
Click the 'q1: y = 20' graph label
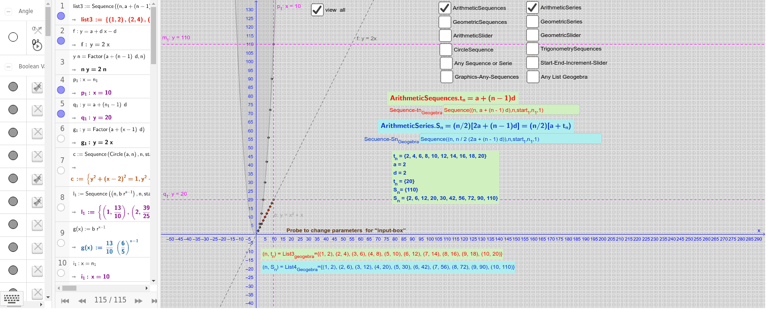[175, 194]
